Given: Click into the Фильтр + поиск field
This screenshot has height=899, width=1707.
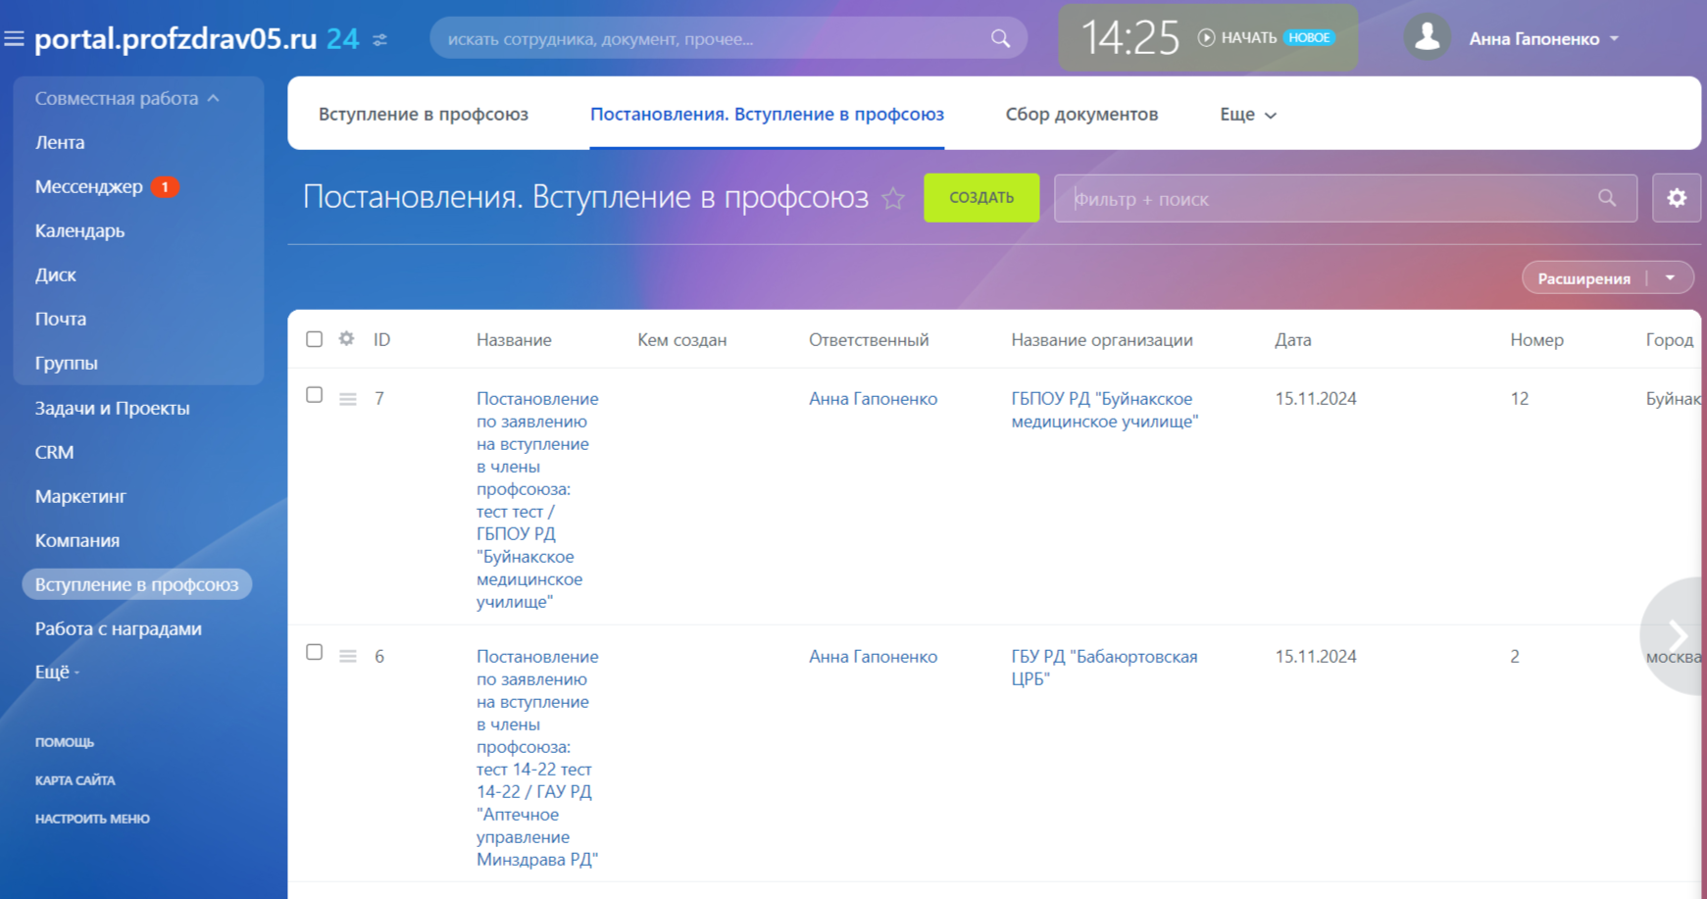Looking at the screenshot, I should point(1324,199).
